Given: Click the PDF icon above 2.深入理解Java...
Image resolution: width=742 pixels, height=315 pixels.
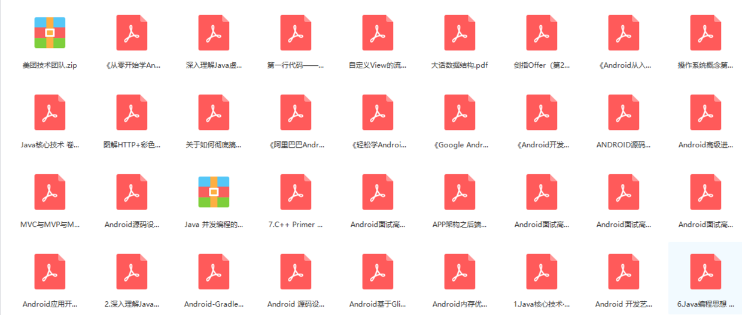Looking at the screenshot, I should point(132,271).
